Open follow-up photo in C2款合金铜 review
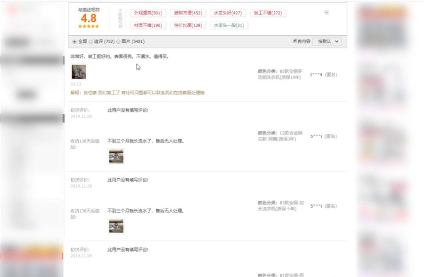424x277 pixels. pyautogui.click(x=116, y=156)
